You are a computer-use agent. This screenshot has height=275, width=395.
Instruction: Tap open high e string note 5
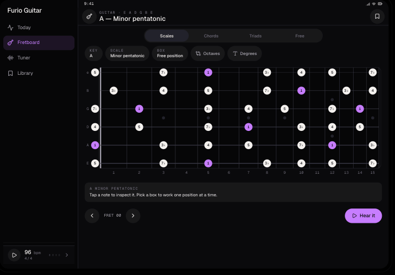[95, 73]
